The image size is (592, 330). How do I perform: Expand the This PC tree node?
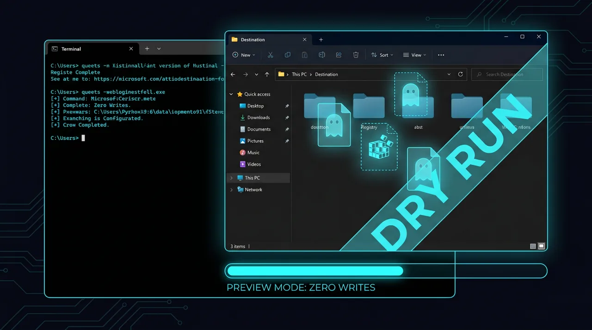pyautogui.click(x=231, y=178)
